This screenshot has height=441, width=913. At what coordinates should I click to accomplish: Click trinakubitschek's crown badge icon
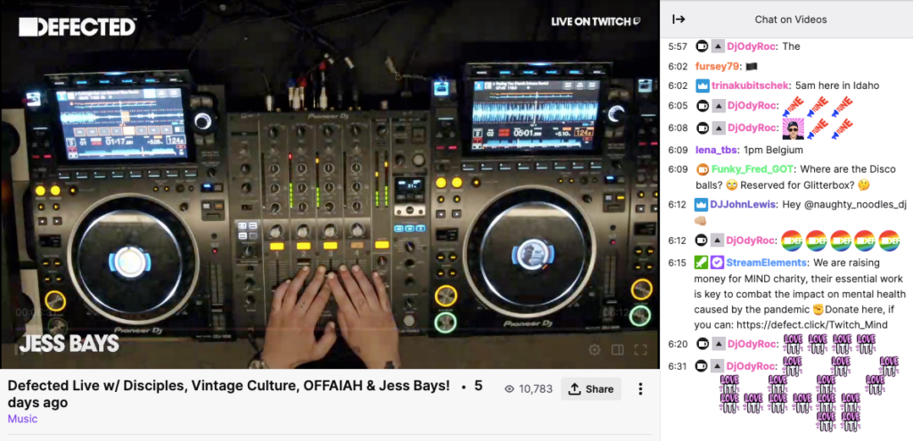(x=702, y=86)
